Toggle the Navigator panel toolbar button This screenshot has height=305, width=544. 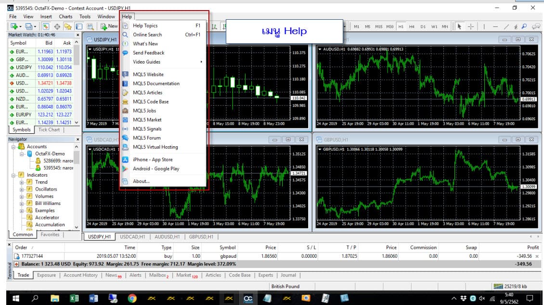[68, 26]
